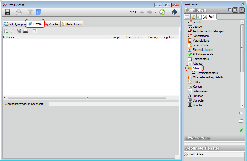Click the envelope mail icon in Funktionen panel
Image resolution: width=247 pixels, height=161 pixels.
[x=241, y=113]
